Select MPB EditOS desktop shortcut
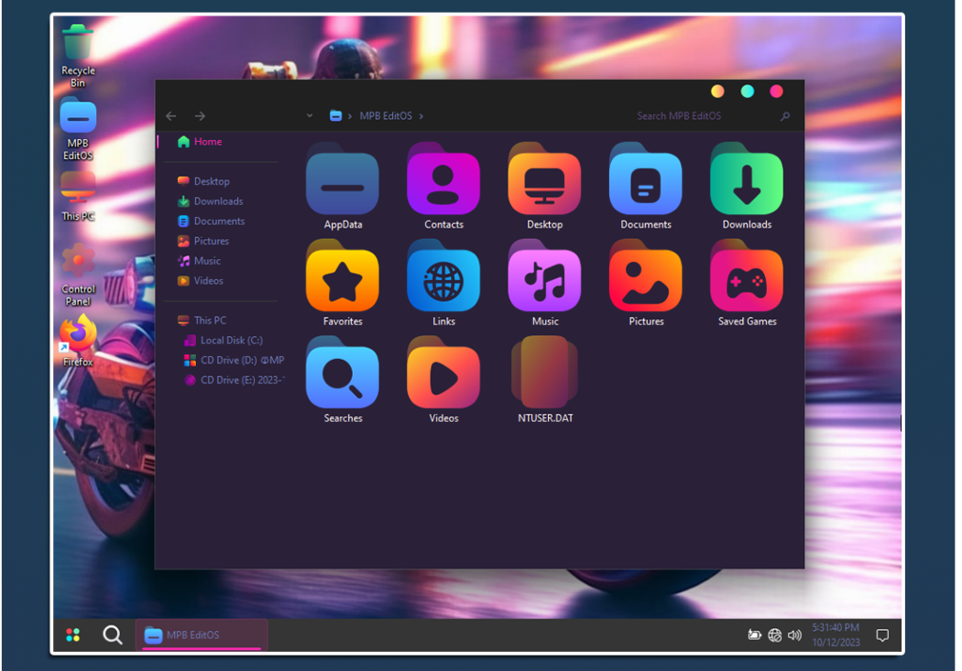The image size is (962, 671). click(x=78, y=131)
